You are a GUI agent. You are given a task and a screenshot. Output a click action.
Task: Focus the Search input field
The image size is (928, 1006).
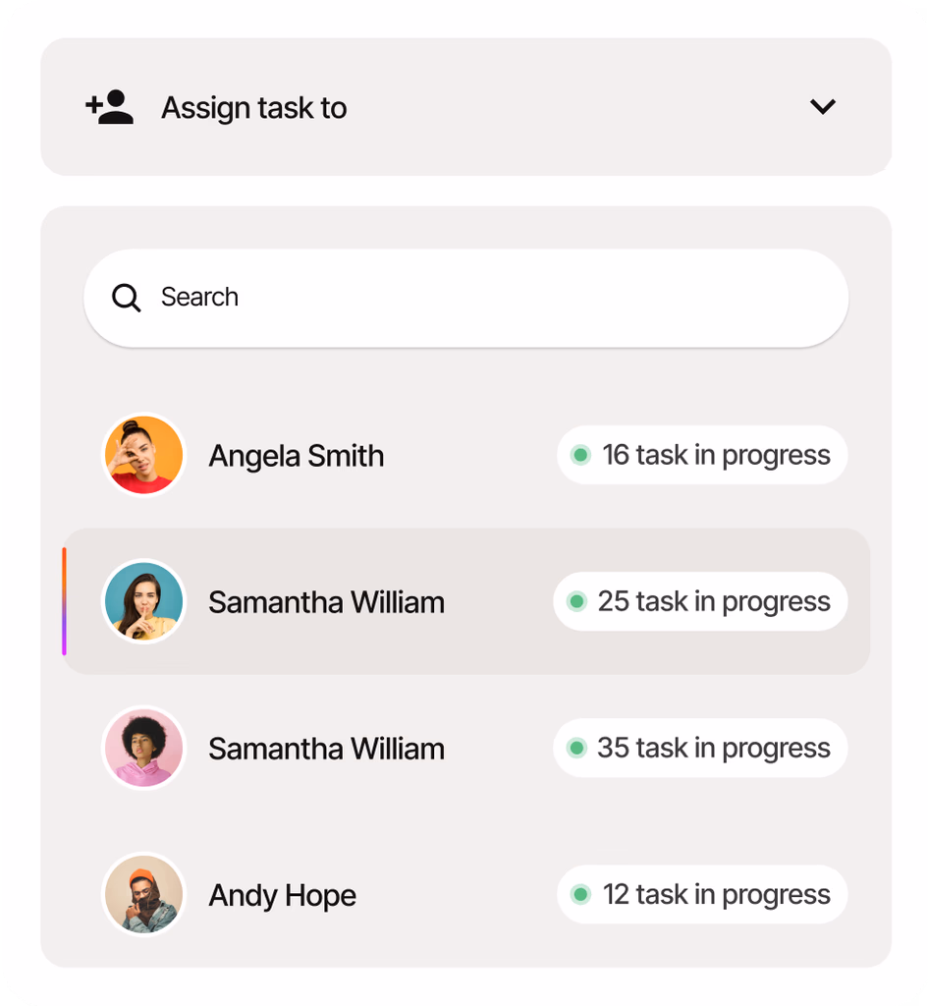coord(491,298)
